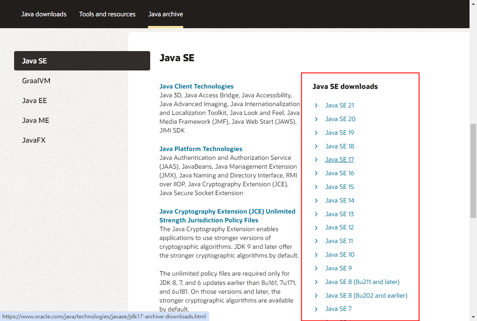Select GraalVM in the sidebar
477x321 pixels.
click(x=36, y=81)
